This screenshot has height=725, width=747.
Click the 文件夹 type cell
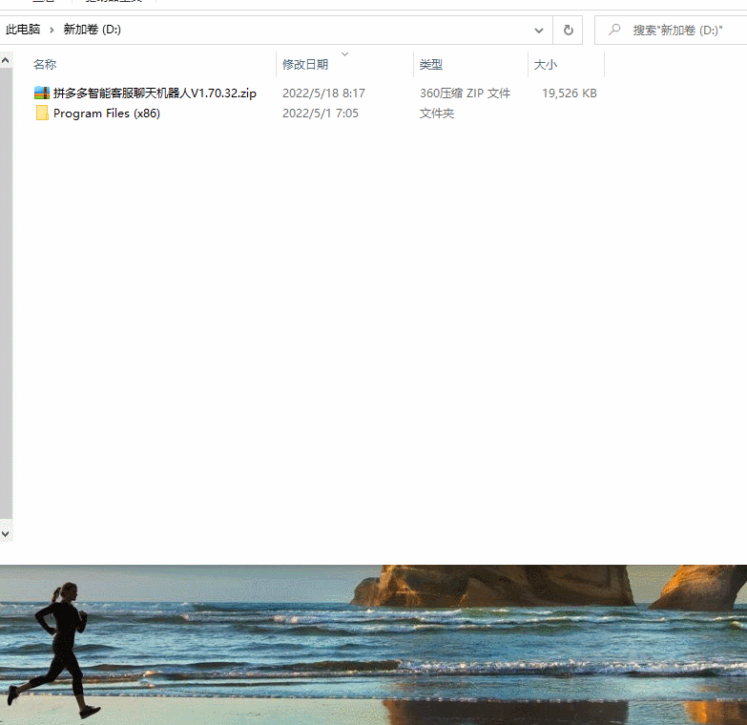pyautogui.click(x=436, y=114)
